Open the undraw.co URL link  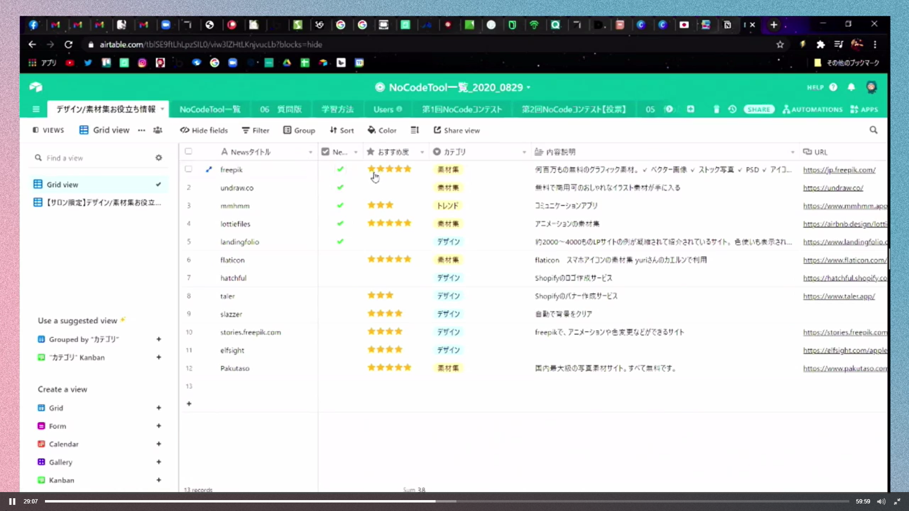(833, 188)
